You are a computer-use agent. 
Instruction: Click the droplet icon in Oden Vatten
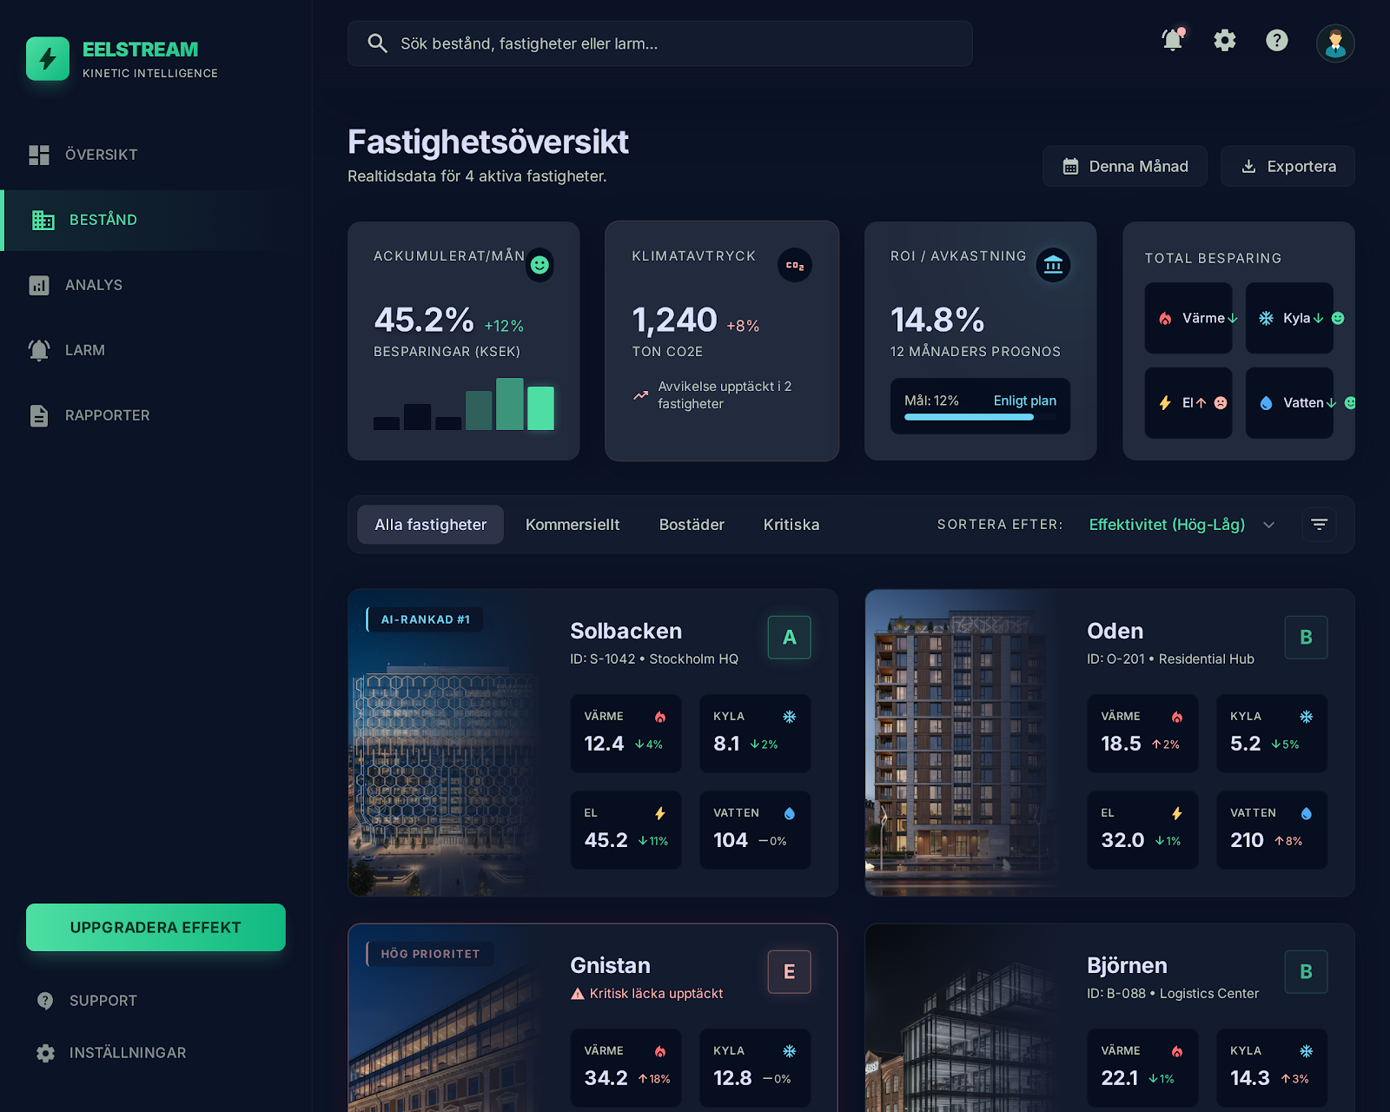click(1306, 813)
